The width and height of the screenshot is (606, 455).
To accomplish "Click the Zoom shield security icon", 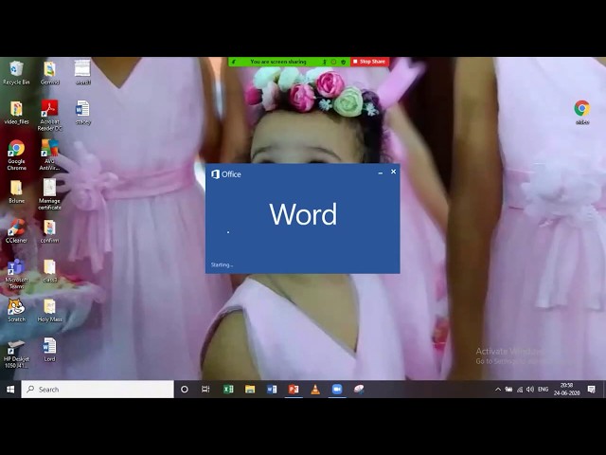I will coord(343,62).
